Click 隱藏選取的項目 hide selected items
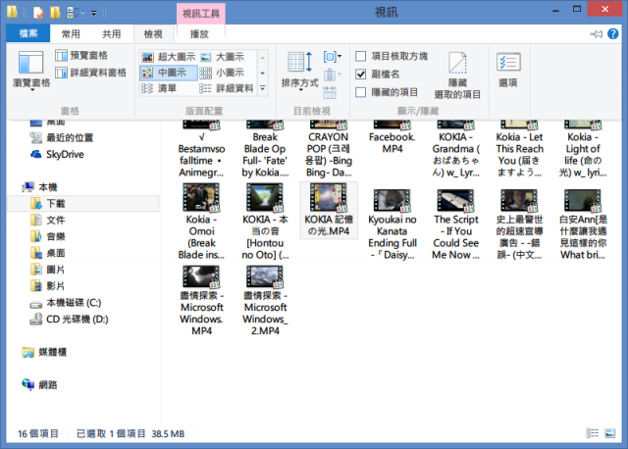The width and height of the screenshot is (628, 449). click(457, 75)
